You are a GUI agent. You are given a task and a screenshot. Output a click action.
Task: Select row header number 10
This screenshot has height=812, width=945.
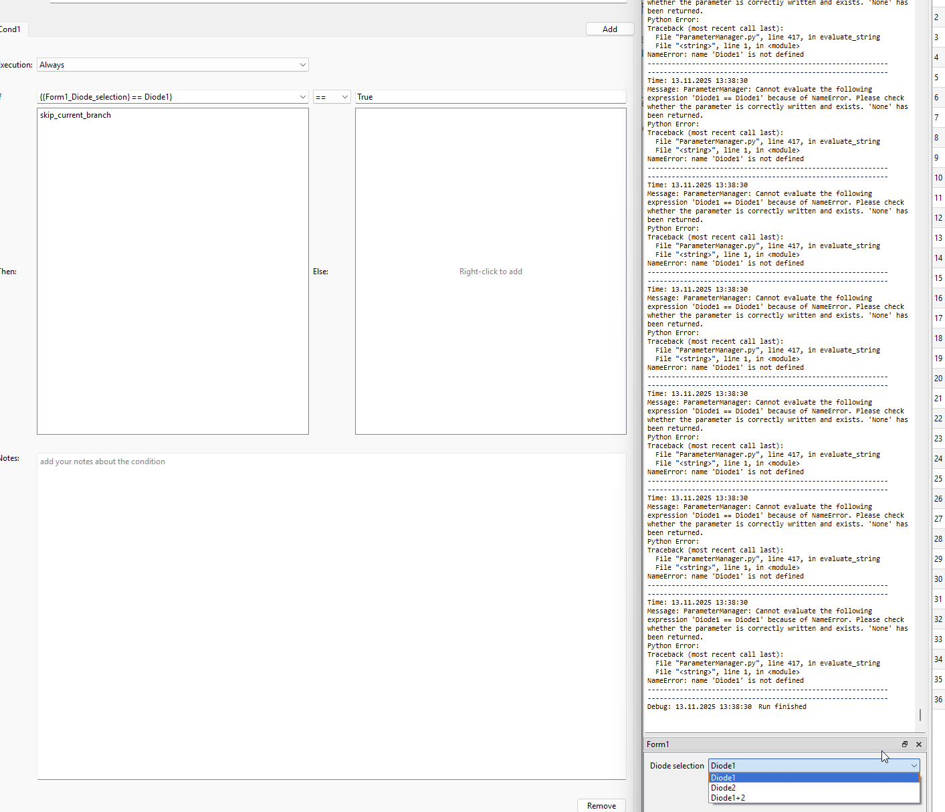[x=938, y=178]
